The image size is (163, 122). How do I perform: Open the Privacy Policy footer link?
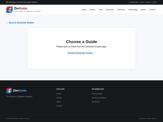(97, 94)
